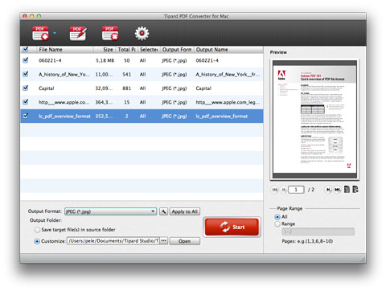Click the Total Pages column header

[x=127, y=50]
